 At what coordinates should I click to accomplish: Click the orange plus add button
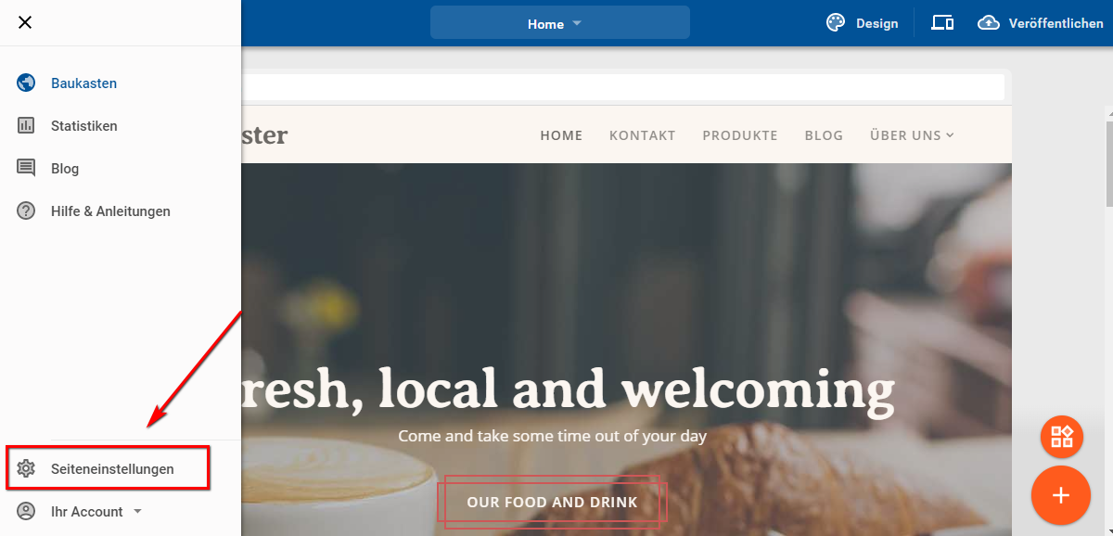pos(1061,496)
